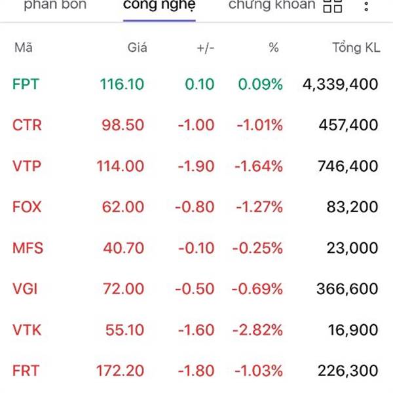This screenshot has height=393, width=393.
Task: Sort by the % column header
Action: tap(274, 48)
